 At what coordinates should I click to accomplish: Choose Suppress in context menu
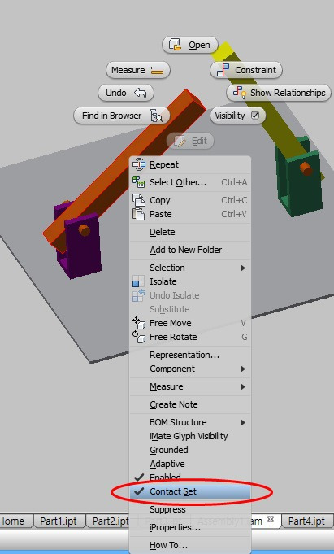190,509
